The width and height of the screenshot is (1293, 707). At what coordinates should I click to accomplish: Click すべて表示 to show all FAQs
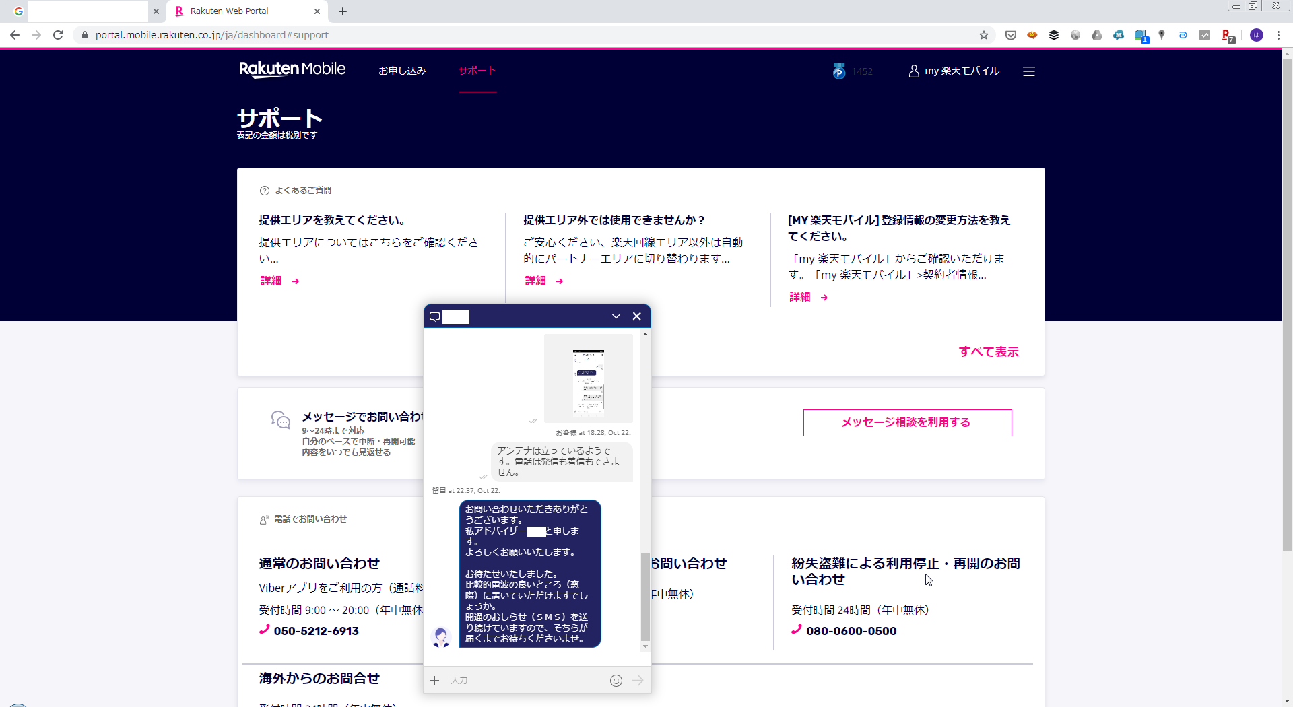click(x=989, y=351)
